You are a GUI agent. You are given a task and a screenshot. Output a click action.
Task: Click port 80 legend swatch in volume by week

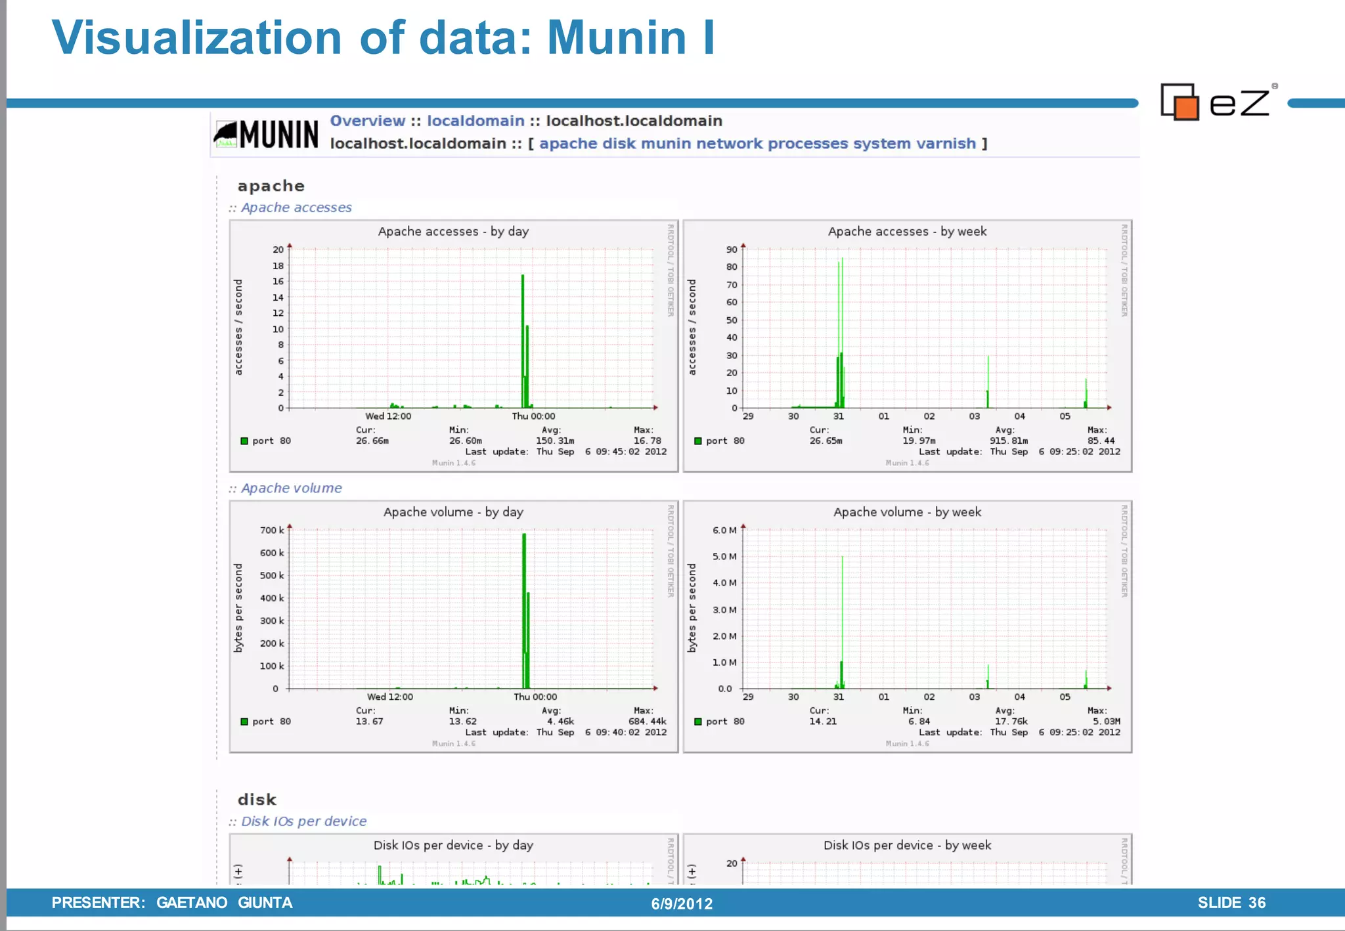(698, 722)
